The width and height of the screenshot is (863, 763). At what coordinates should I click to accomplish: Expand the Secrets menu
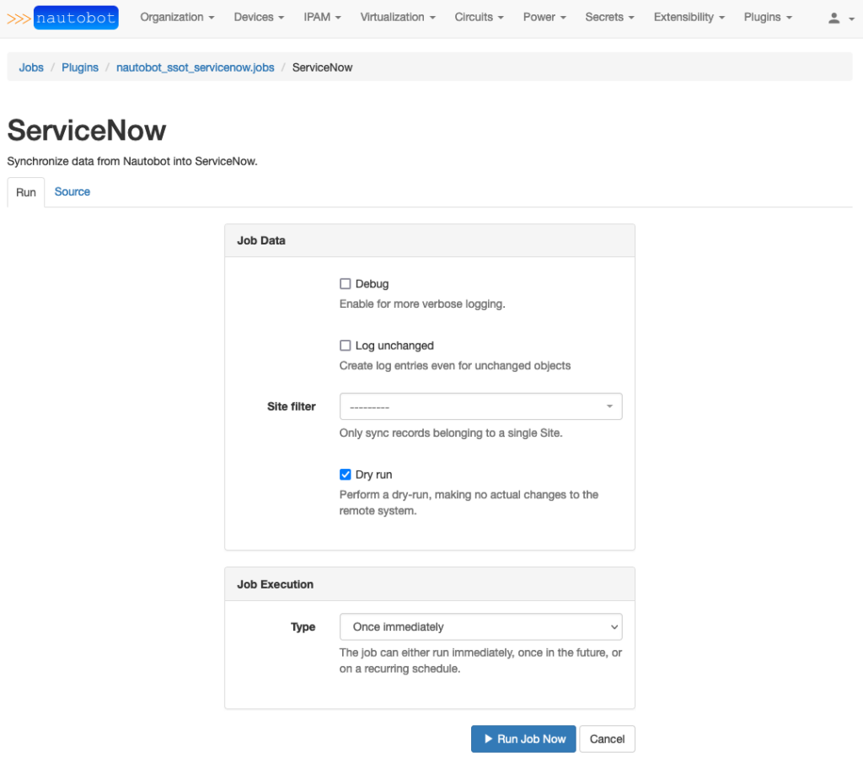point(609,17)
